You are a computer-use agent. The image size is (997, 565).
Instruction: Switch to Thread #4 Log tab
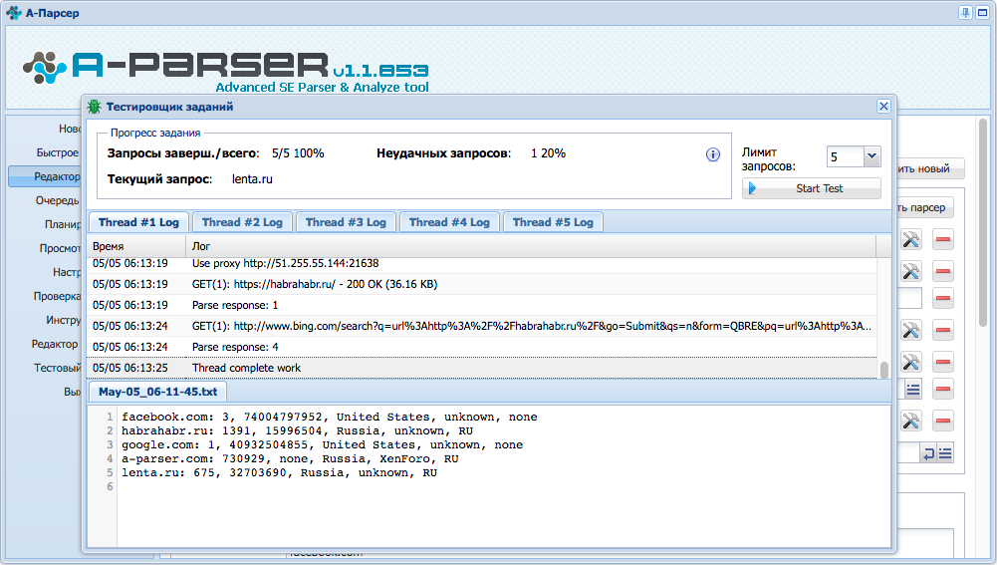(449, 222)
